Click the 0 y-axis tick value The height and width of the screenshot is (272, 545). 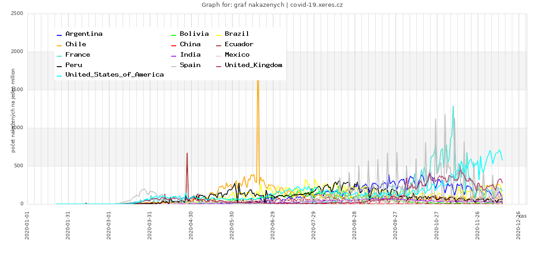coord(21,204)
